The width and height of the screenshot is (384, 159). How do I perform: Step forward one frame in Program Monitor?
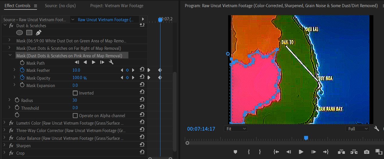314,152
